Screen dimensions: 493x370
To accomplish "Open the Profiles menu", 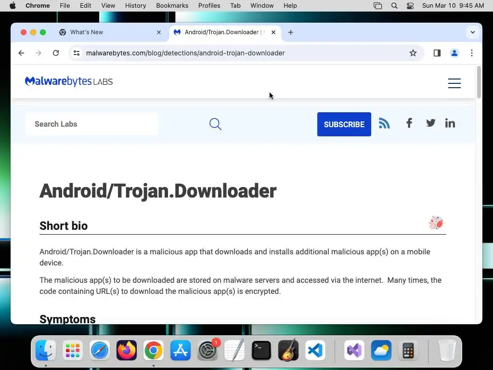I will 209,6.
